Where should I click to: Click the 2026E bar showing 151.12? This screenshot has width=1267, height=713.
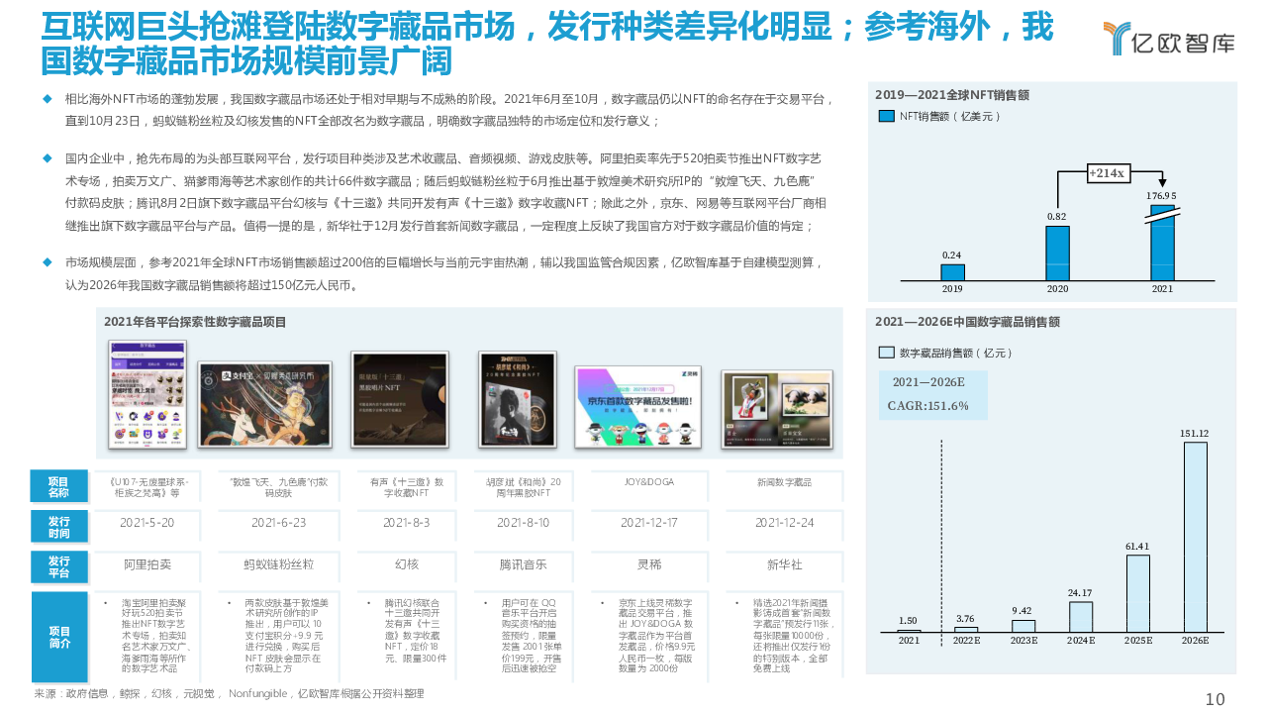click(1194, 537)
